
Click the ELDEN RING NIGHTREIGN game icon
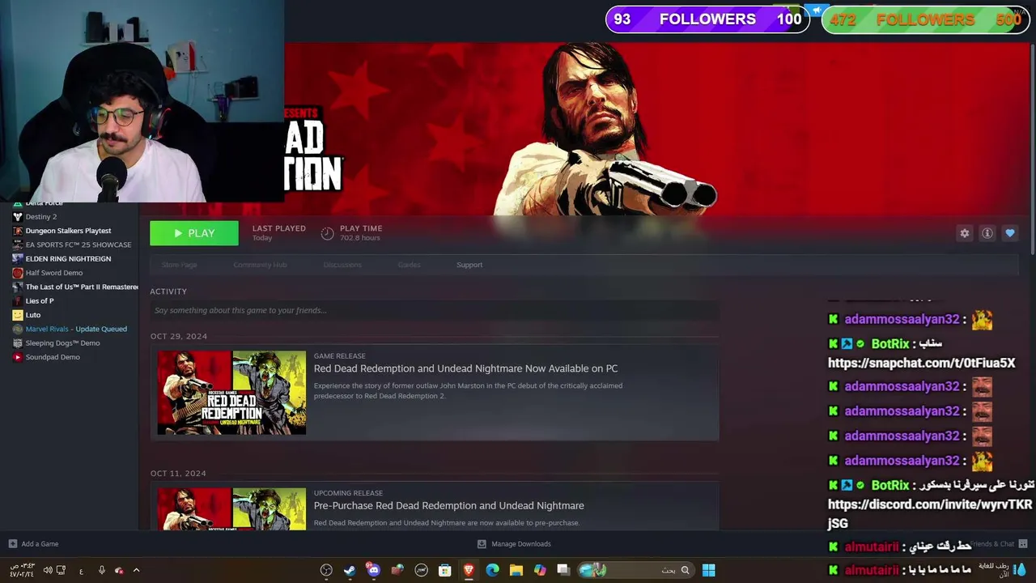coord(17,259)
